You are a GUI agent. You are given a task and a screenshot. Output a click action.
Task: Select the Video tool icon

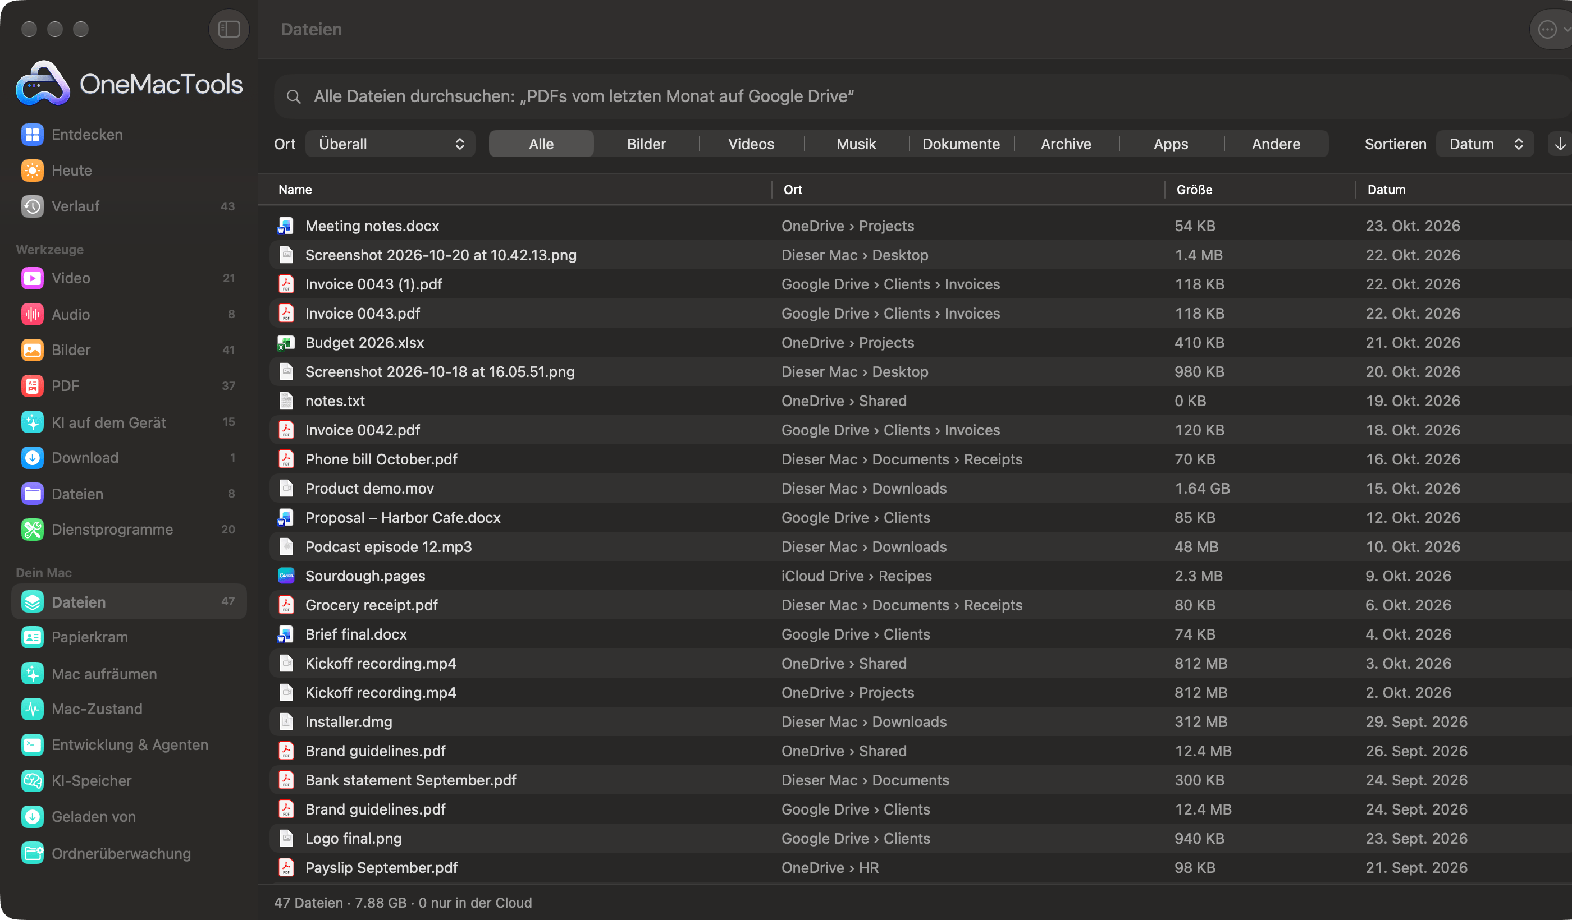click(33, 278)
